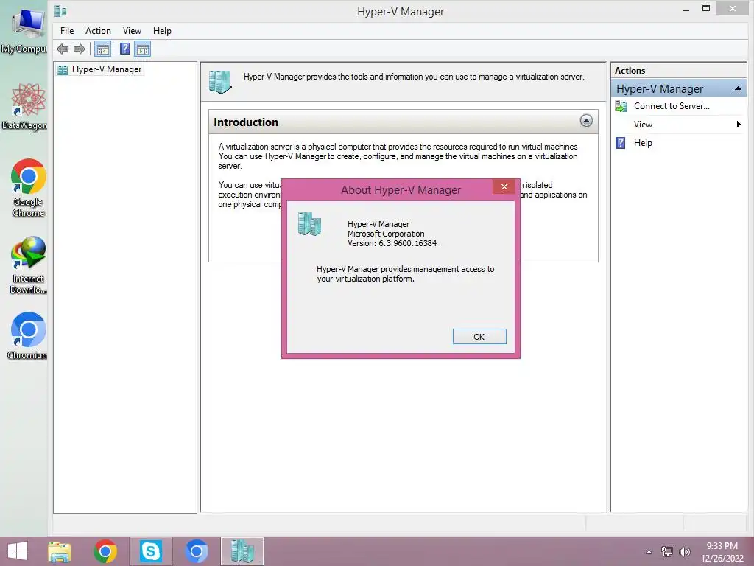
Task: Click the network tray icon
Action: click(x=666, y=551)
